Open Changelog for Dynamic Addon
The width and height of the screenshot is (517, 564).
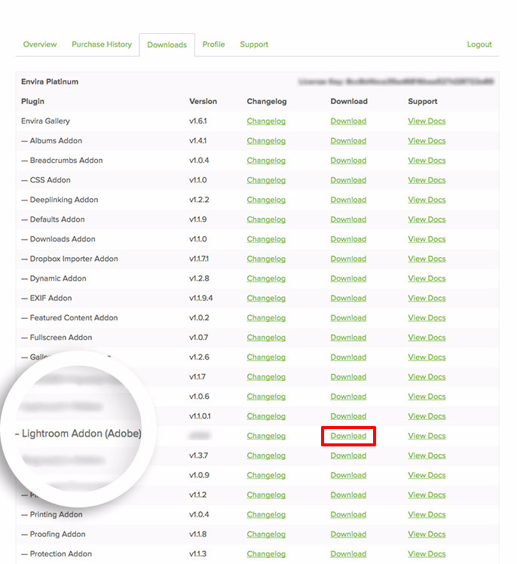click(x=266, y=279)
